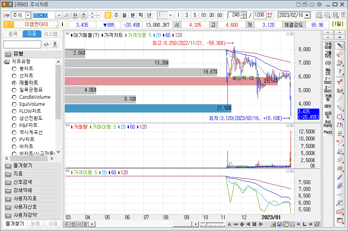Add the OBV indicator from side panel

pos(328,106)
